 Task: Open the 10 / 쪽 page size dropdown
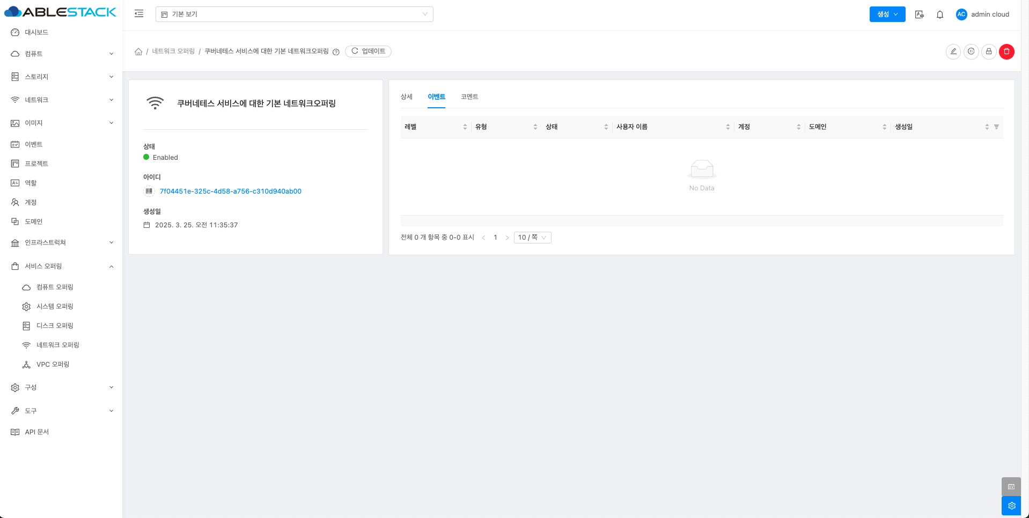point(532,238)
